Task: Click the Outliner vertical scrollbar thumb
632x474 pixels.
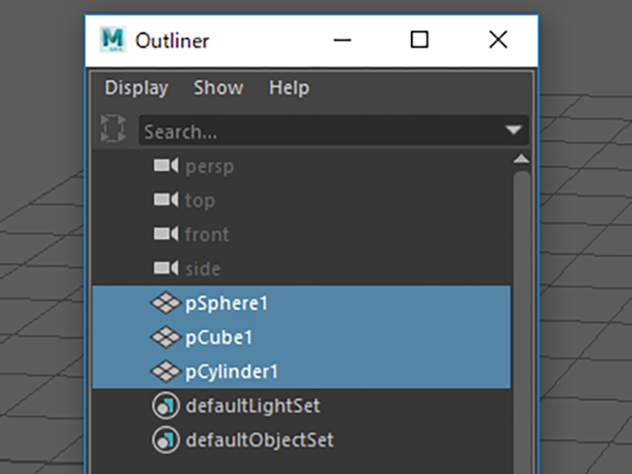Action: [522, 323]
